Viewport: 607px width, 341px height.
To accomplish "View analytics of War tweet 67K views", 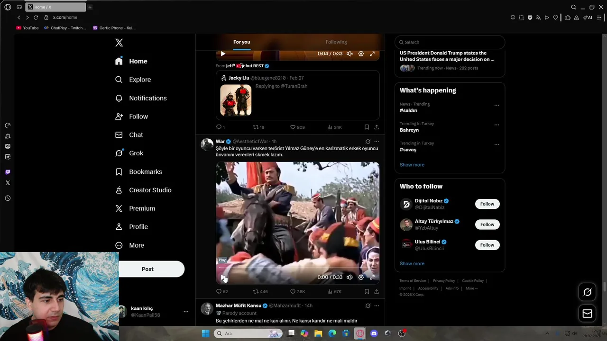I will [334, 291].
